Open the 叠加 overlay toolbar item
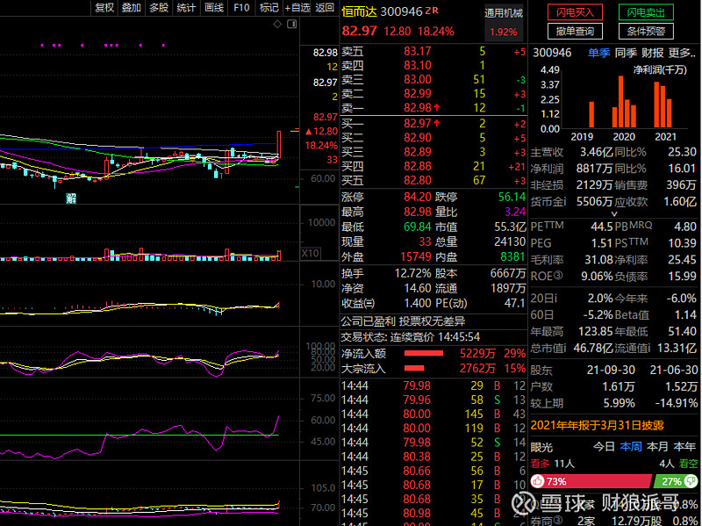The width and height of the screenshot is (702, 526). pyautogui.click(x=131, y=8)
